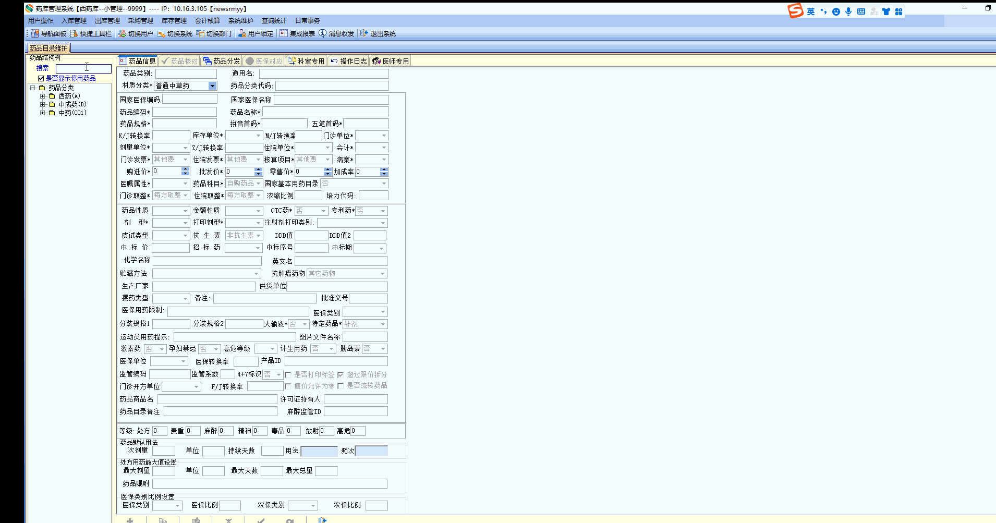The height and width of the screenshot is (523, 996).
Task: Click the 切换部门 switch department icon
Action: [200, 33]
